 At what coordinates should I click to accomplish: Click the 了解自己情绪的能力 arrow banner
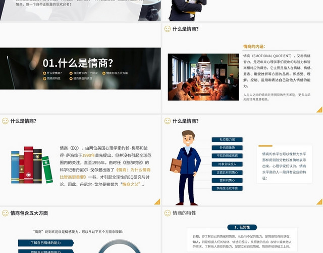pyautogui.click(x=46, y=243)
